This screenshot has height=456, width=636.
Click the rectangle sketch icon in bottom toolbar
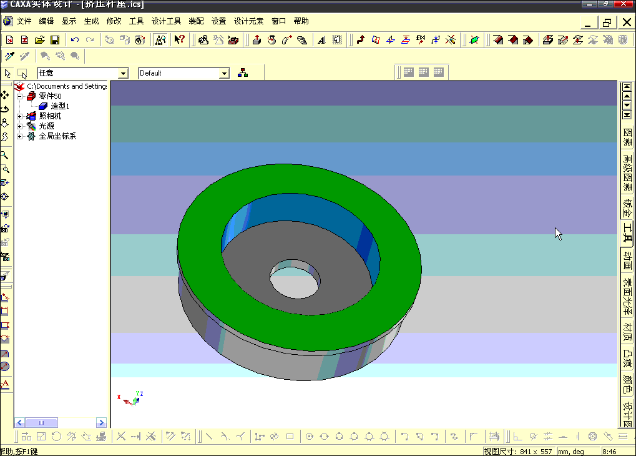pyautogui.click(x=290, y=437)
